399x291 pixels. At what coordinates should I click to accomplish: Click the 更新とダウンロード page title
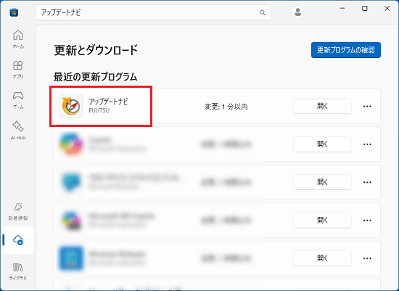[x=96, y=50]
